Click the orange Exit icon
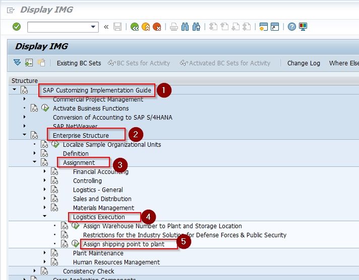The image size is (359, 280). pos(146,27)
